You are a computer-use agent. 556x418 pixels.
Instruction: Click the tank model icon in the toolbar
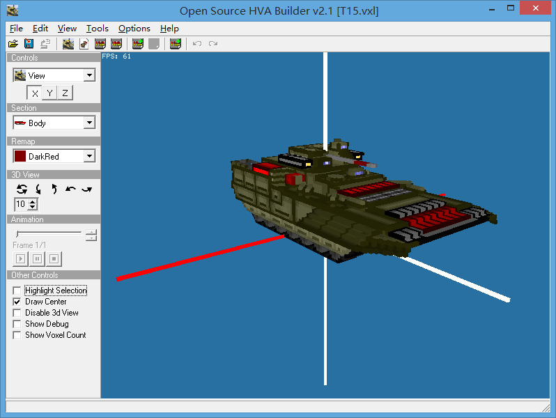tap(68, 44)
